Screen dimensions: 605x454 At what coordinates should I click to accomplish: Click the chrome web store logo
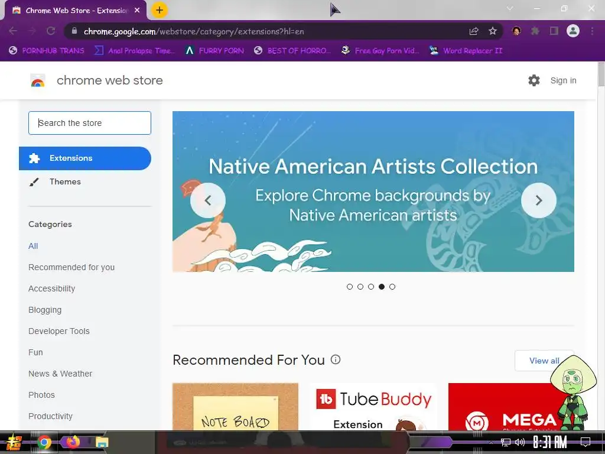pyautogui.click(x=38, y=80)
